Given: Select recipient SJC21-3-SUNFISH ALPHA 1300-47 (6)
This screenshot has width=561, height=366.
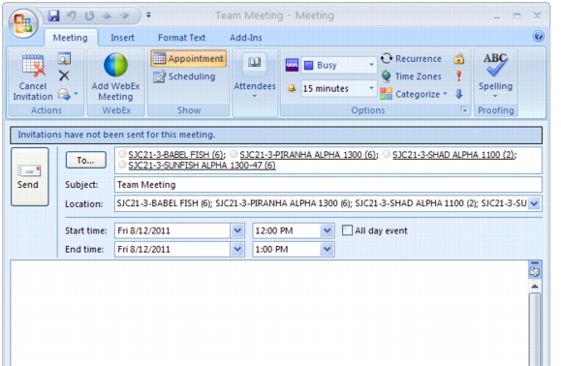Looking at the screenshot, I should tap(202, 166).
